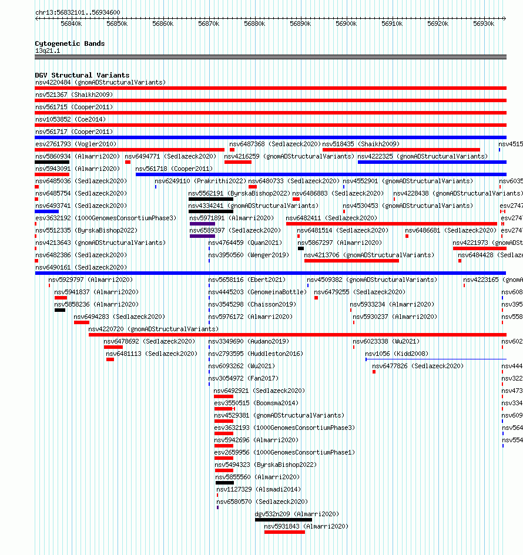Click the black nsv5562191 variant bar
Viewport: 523px width, 555px height.
[x=211, y=199]
